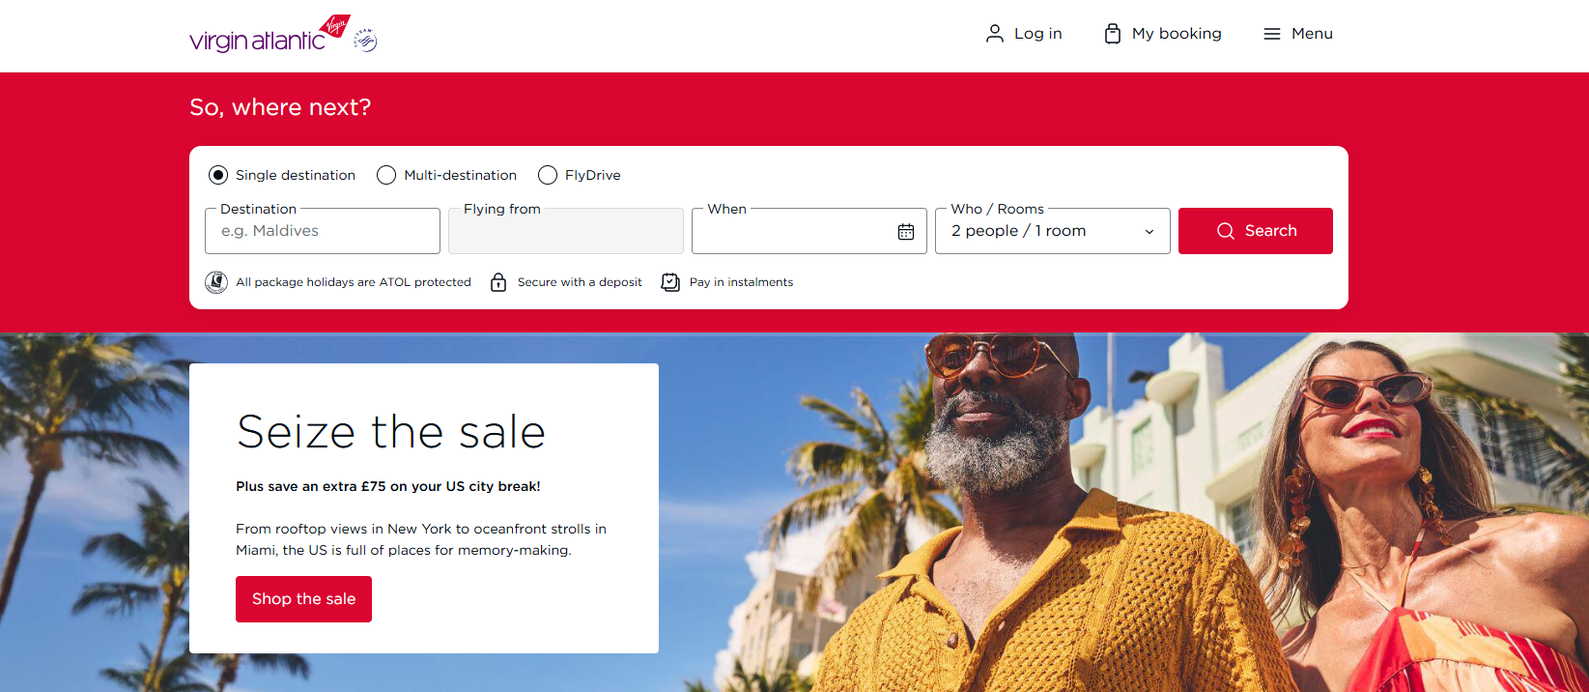The height and width of the screenshot is (692, 1589).
Task: Open the calendar icon in When field
Action: 906,232
